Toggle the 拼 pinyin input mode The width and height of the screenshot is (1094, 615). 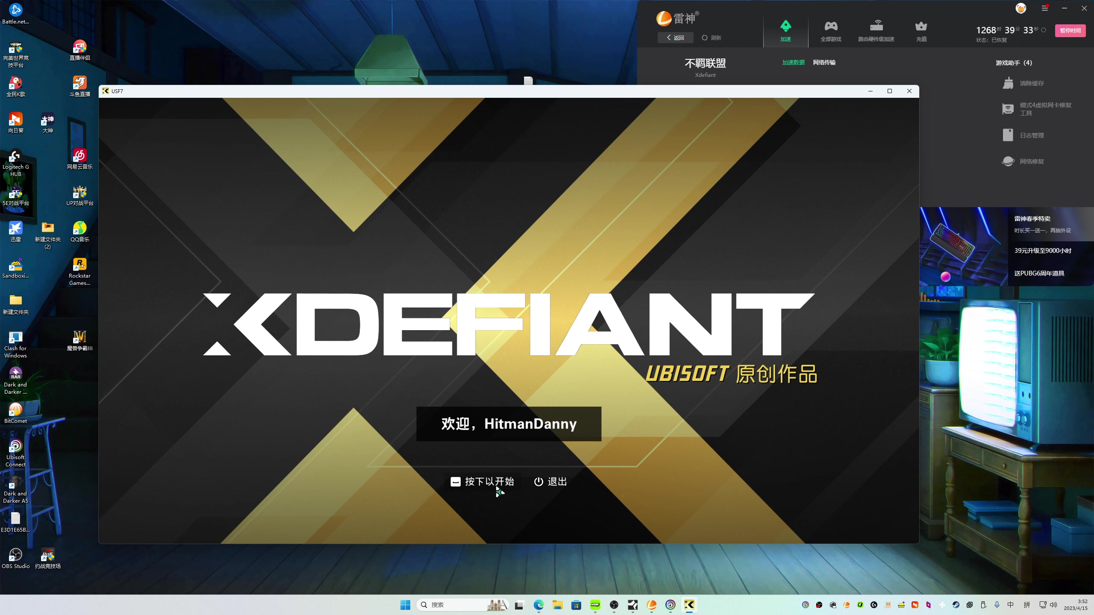[x=1027, y=605]
